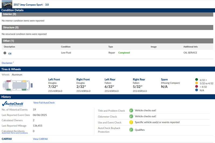Open the View CARFAX link
The image size is (215, 143).
tap(40, 139)
